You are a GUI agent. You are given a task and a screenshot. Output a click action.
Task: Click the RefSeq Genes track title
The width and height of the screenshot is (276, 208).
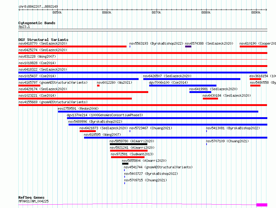pyautogui.click(x=31, y=197)
